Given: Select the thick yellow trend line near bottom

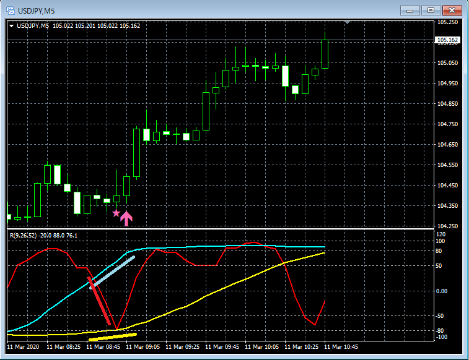Looking at the screenshot, I should click(113, 337).
